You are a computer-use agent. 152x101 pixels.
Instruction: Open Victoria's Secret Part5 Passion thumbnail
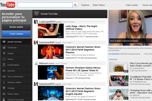pyautogui.click(x=51, y=51)
